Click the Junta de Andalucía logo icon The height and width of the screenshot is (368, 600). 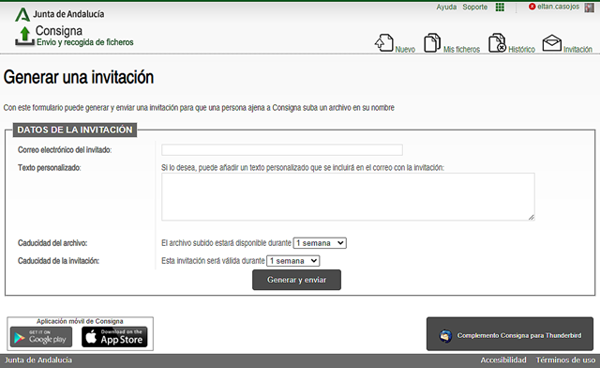[x=22, y=15]
